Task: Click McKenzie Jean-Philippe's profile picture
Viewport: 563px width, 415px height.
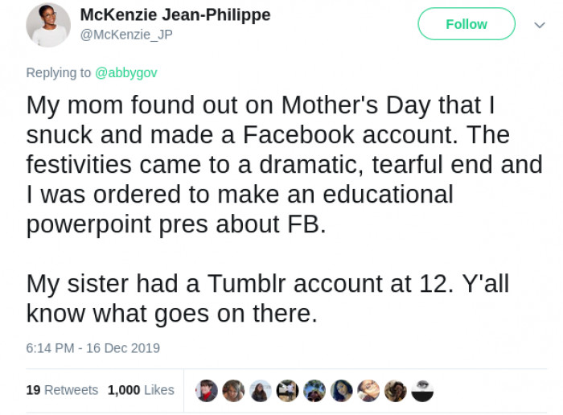Action: (48, 24)
